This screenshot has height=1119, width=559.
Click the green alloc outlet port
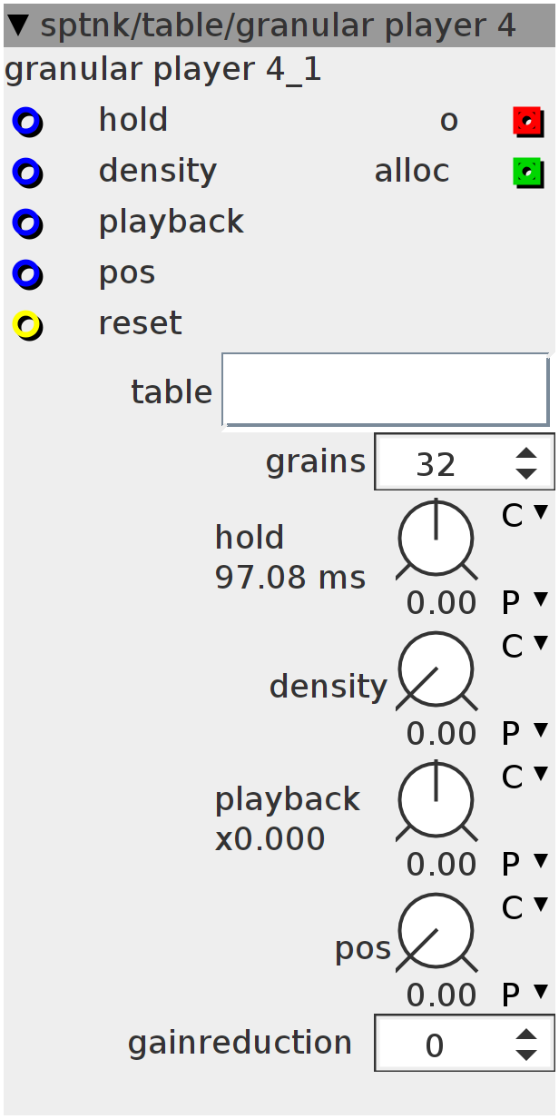[526, 172]
